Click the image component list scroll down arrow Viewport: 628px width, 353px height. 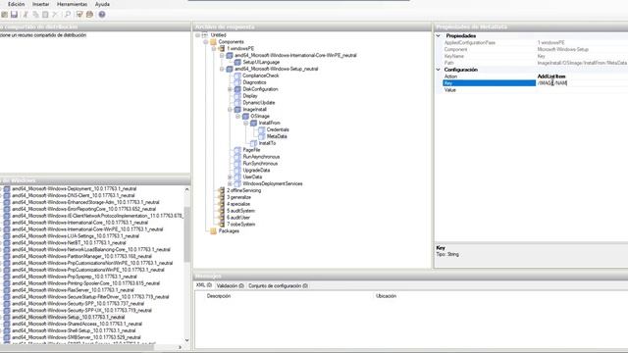pos(186,340)
